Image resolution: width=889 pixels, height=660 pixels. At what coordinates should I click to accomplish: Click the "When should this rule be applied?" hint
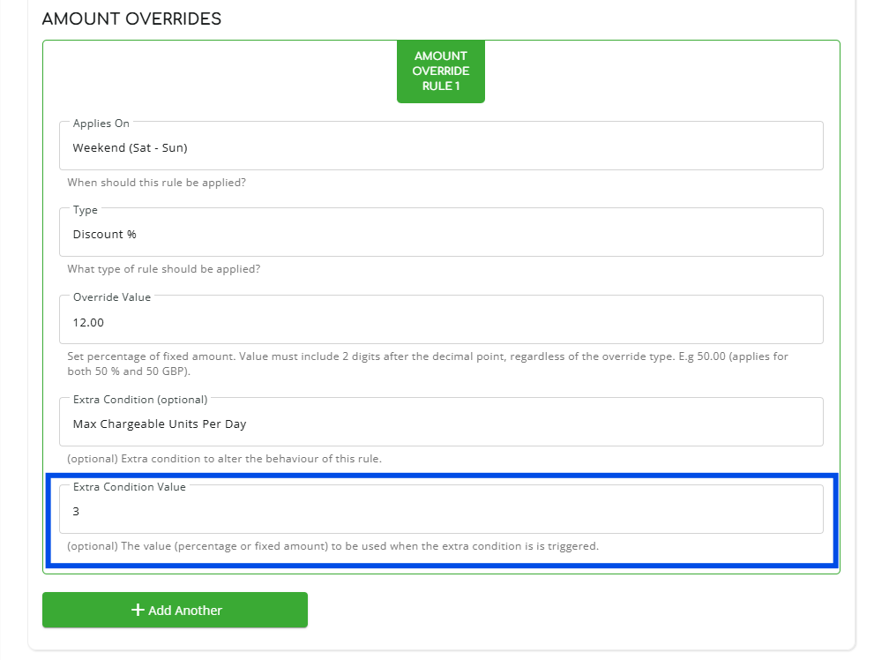point(156,183)
